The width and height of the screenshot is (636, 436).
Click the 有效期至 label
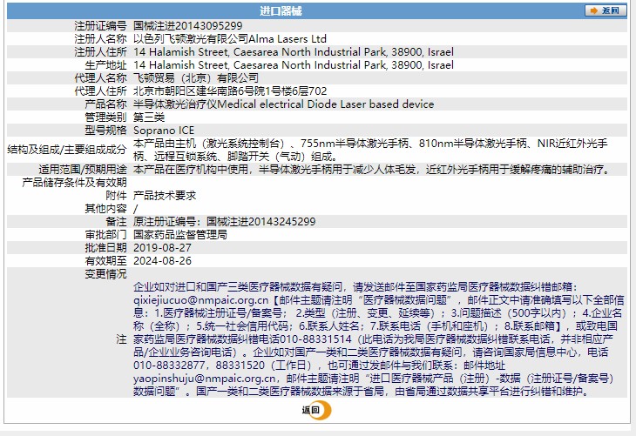coord(105,260)
